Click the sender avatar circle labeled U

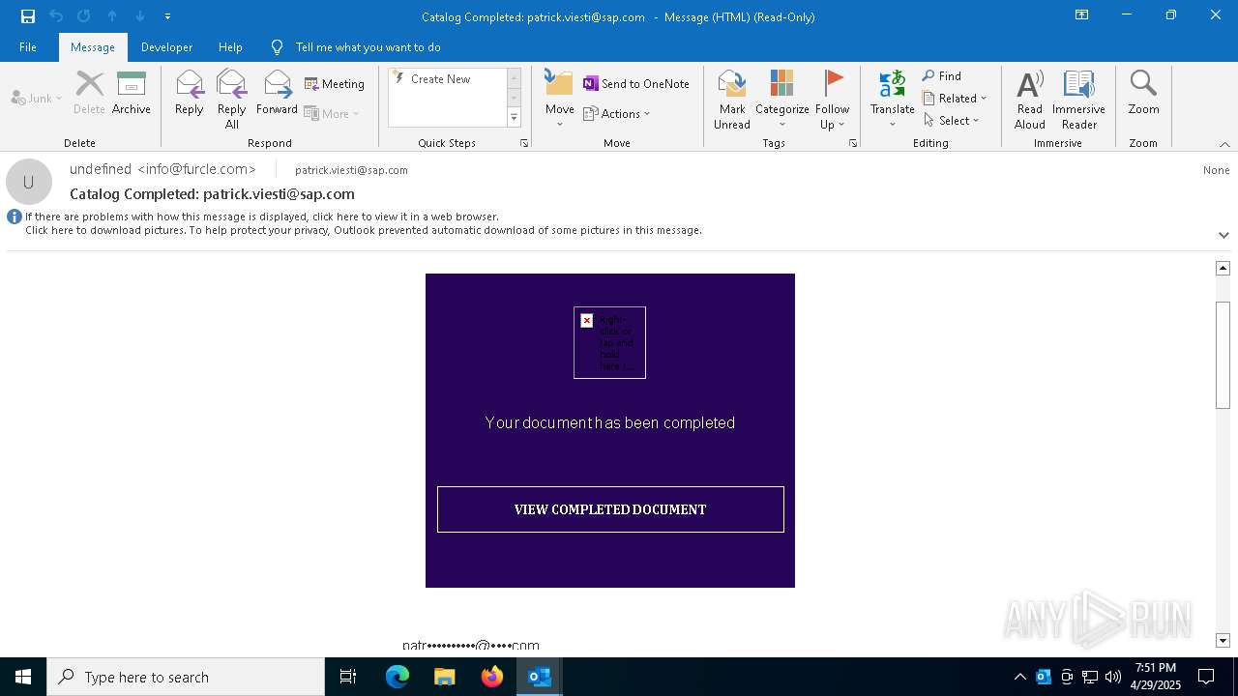click(x=29, y=182)
